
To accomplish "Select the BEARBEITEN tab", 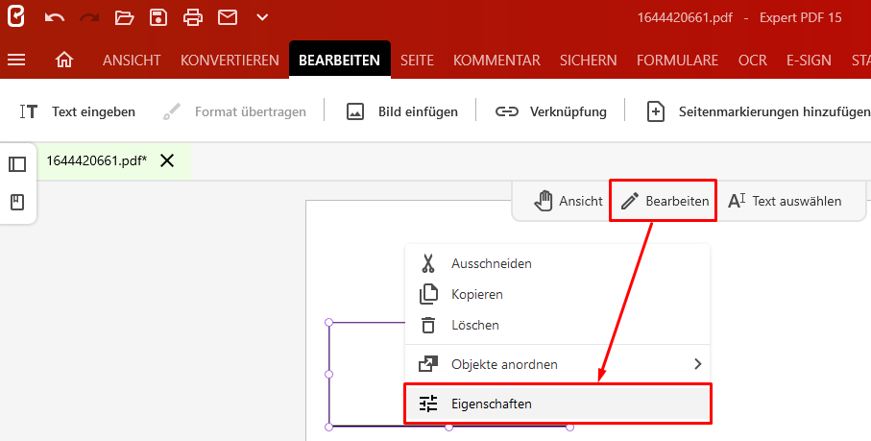I will 339,60.
